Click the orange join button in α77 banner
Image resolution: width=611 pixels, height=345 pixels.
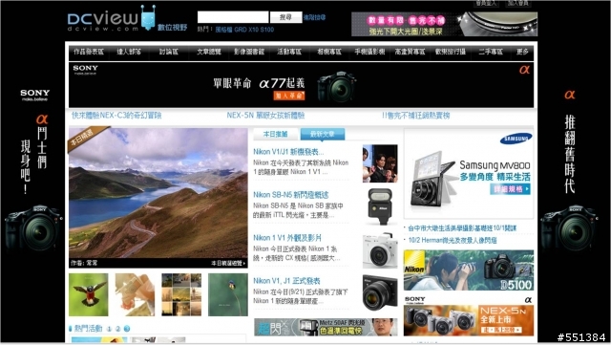[288, 96]
